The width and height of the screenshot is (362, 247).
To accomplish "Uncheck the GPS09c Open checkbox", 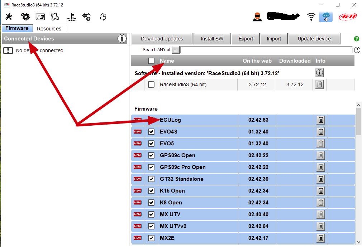I will tap(151, 155).
